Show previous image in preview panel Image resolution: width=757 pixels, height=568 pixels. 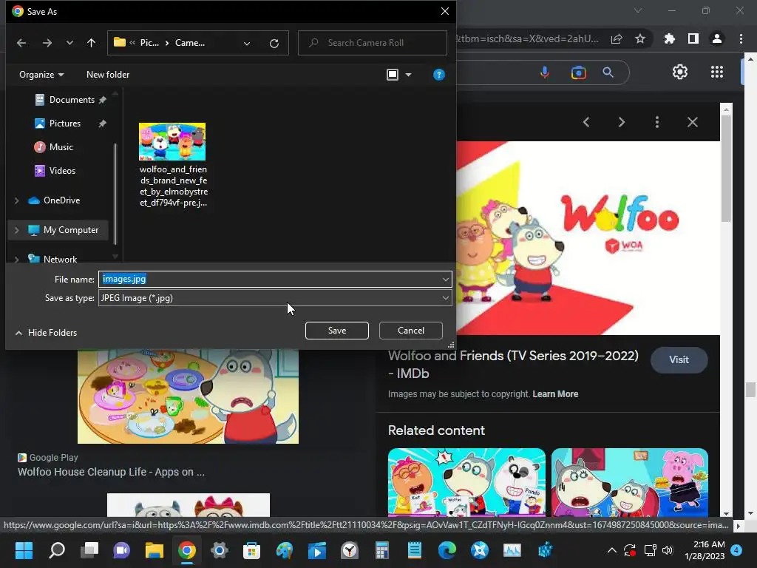coord(586,122)
